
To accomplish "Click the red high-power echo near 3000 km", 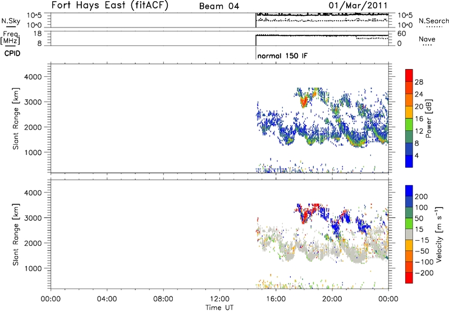I will coord(304,102).
